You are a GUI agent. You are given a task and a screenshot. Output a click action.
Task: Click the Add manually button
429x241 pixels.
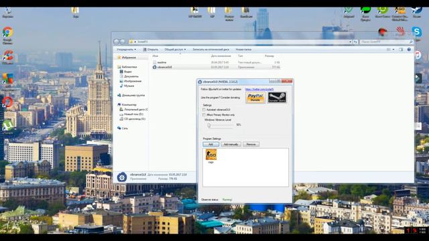point(231,144)
